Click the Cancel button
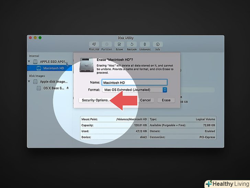 [x=145, y=100]
